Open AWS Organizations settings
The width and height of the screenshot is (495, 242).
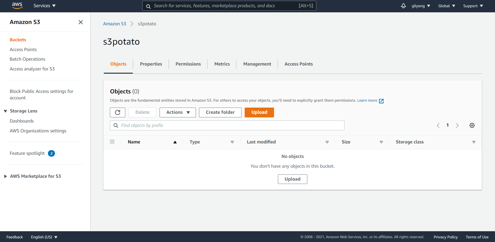38,131
